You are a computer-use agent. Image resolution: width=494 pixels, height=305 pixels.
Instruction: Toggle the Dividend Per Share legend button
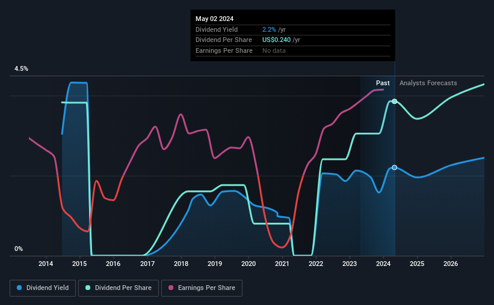pos(119,288)
